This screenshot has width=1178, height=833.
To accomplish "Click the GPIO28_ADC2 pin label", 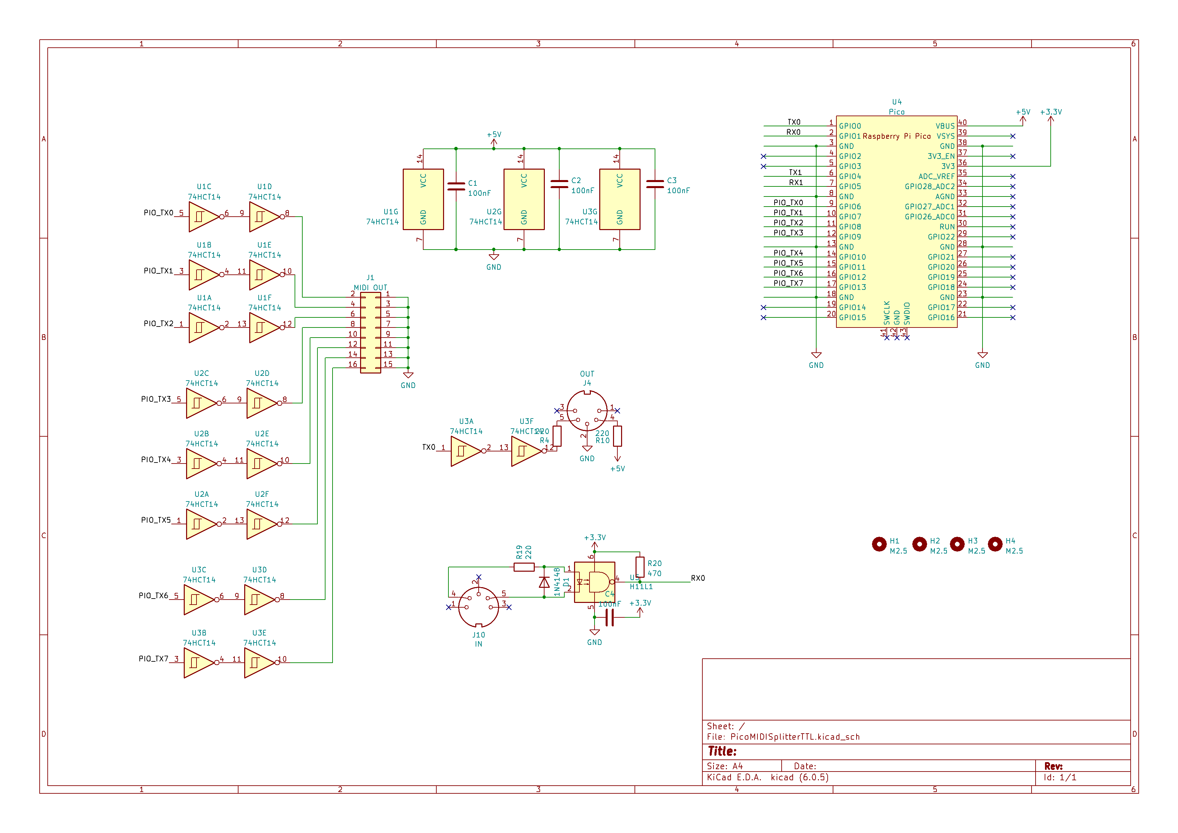I will tap(930, 187).
